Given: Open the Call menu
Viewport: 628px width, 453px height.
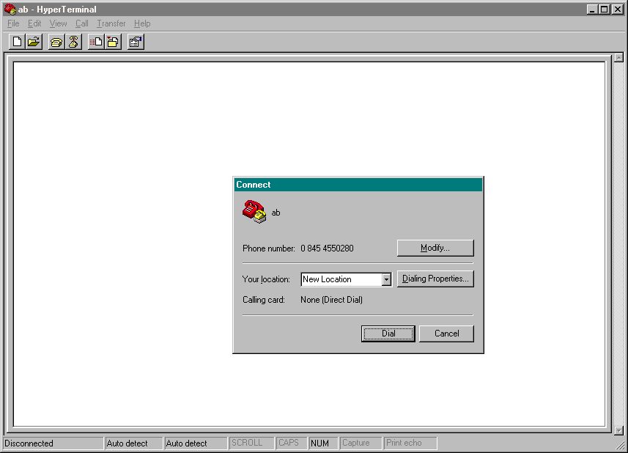Looking at the screenshot, I should (x=81, y=23).
